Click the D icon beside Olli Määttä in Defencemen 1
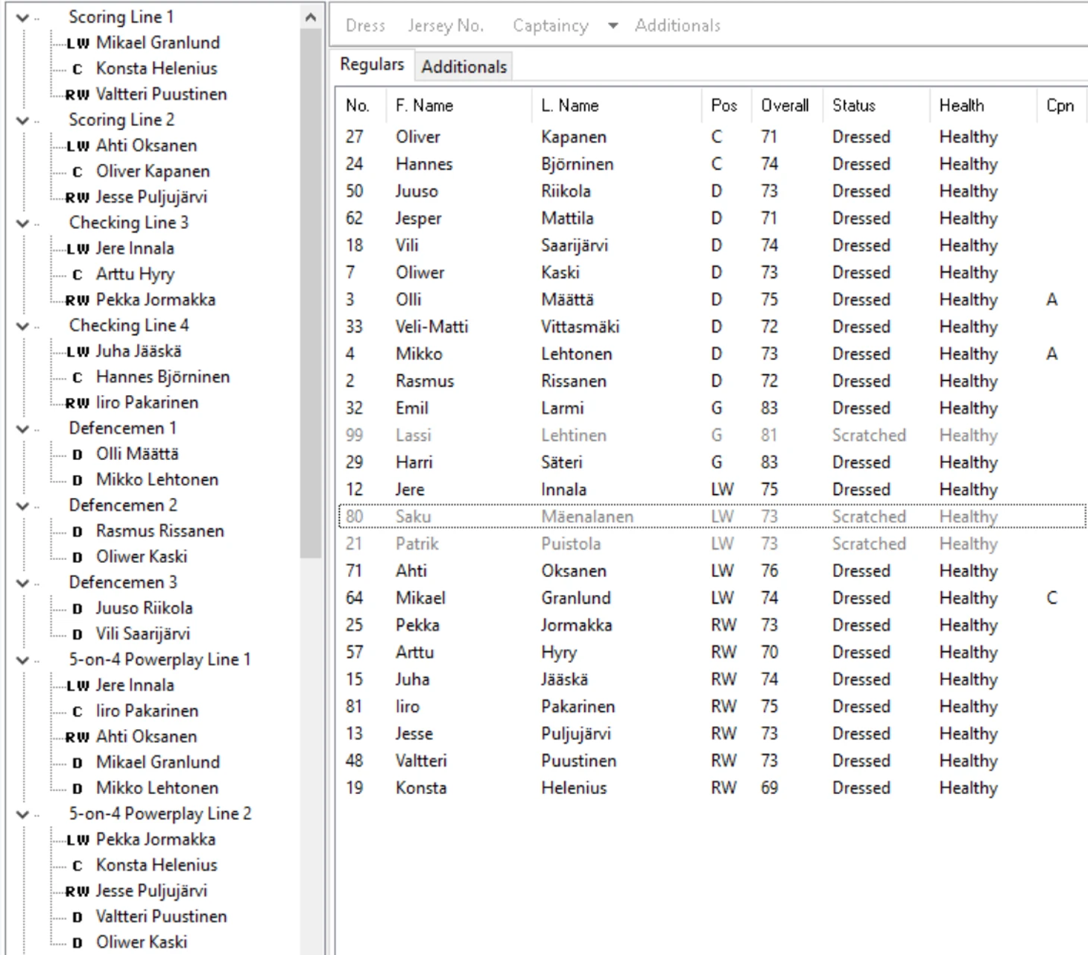This screenshot has width=1088, height=955. click(78, 455)
